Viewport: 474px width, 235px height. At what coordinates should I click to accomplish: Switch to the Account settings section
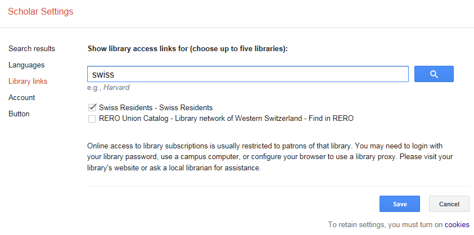pyautogui.click(x=21, y=98)
